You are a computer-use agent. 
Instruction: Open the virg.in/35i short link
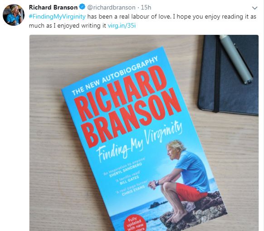pos(122,26)
